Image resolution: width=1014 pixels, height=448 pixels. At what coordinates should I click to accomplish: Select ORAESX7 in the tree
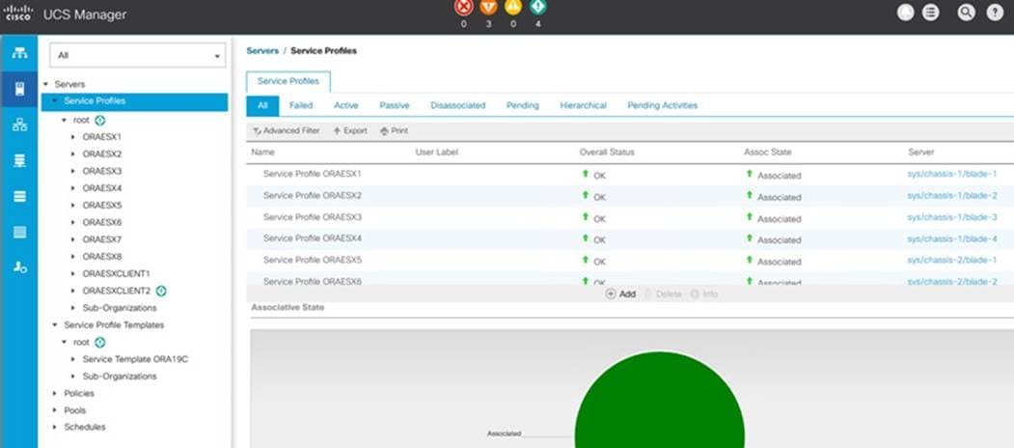[x=102, y=239]
